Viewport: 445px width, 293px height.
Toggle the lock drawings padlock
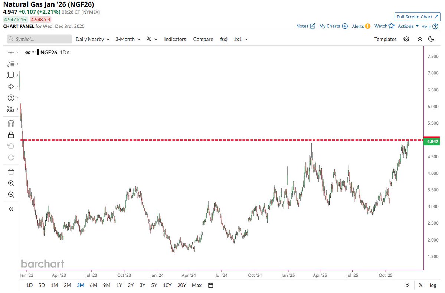11,135
